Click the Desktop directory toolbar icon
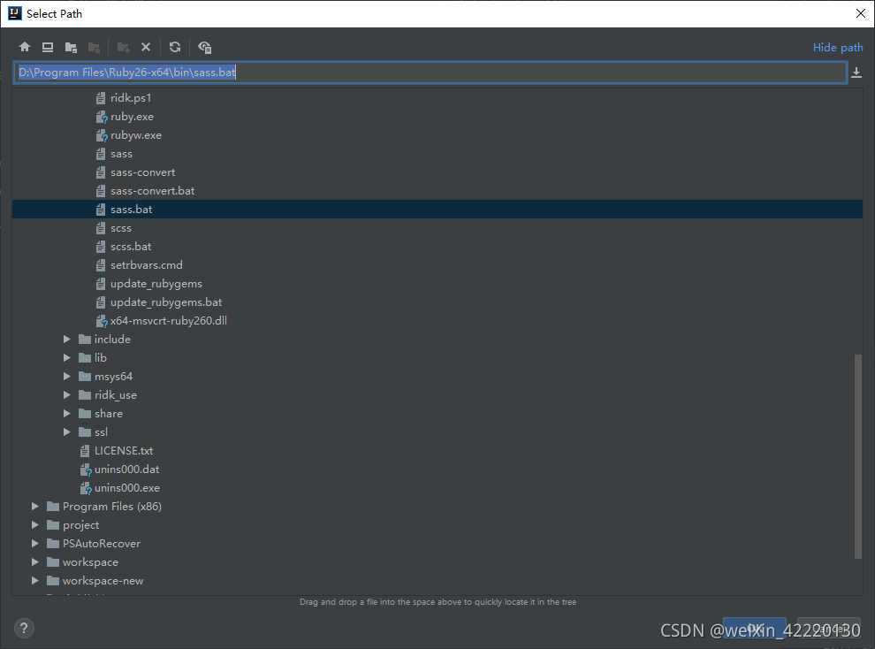Image resolution: width=875 pixels, height=649 pixels. coord(48,47)
